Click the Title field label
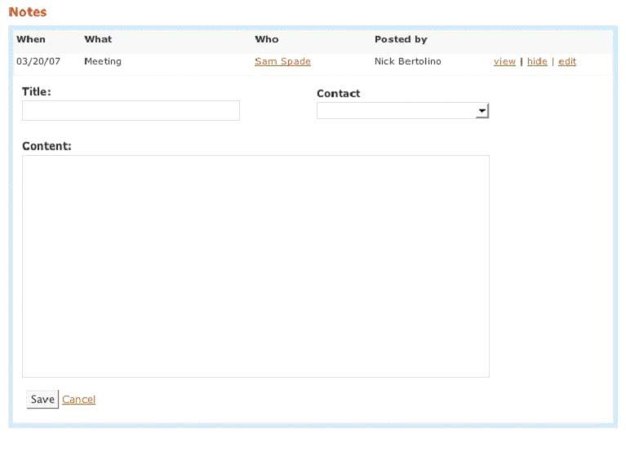This screenshot has width=626, height=456. [x=36, y=92]
